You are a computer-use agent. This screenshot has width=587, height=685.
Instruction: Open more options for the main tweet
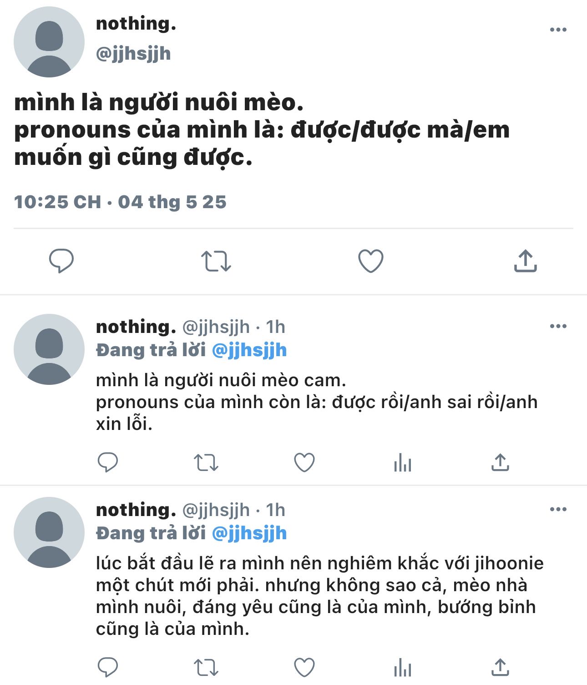tap(558, 30)
